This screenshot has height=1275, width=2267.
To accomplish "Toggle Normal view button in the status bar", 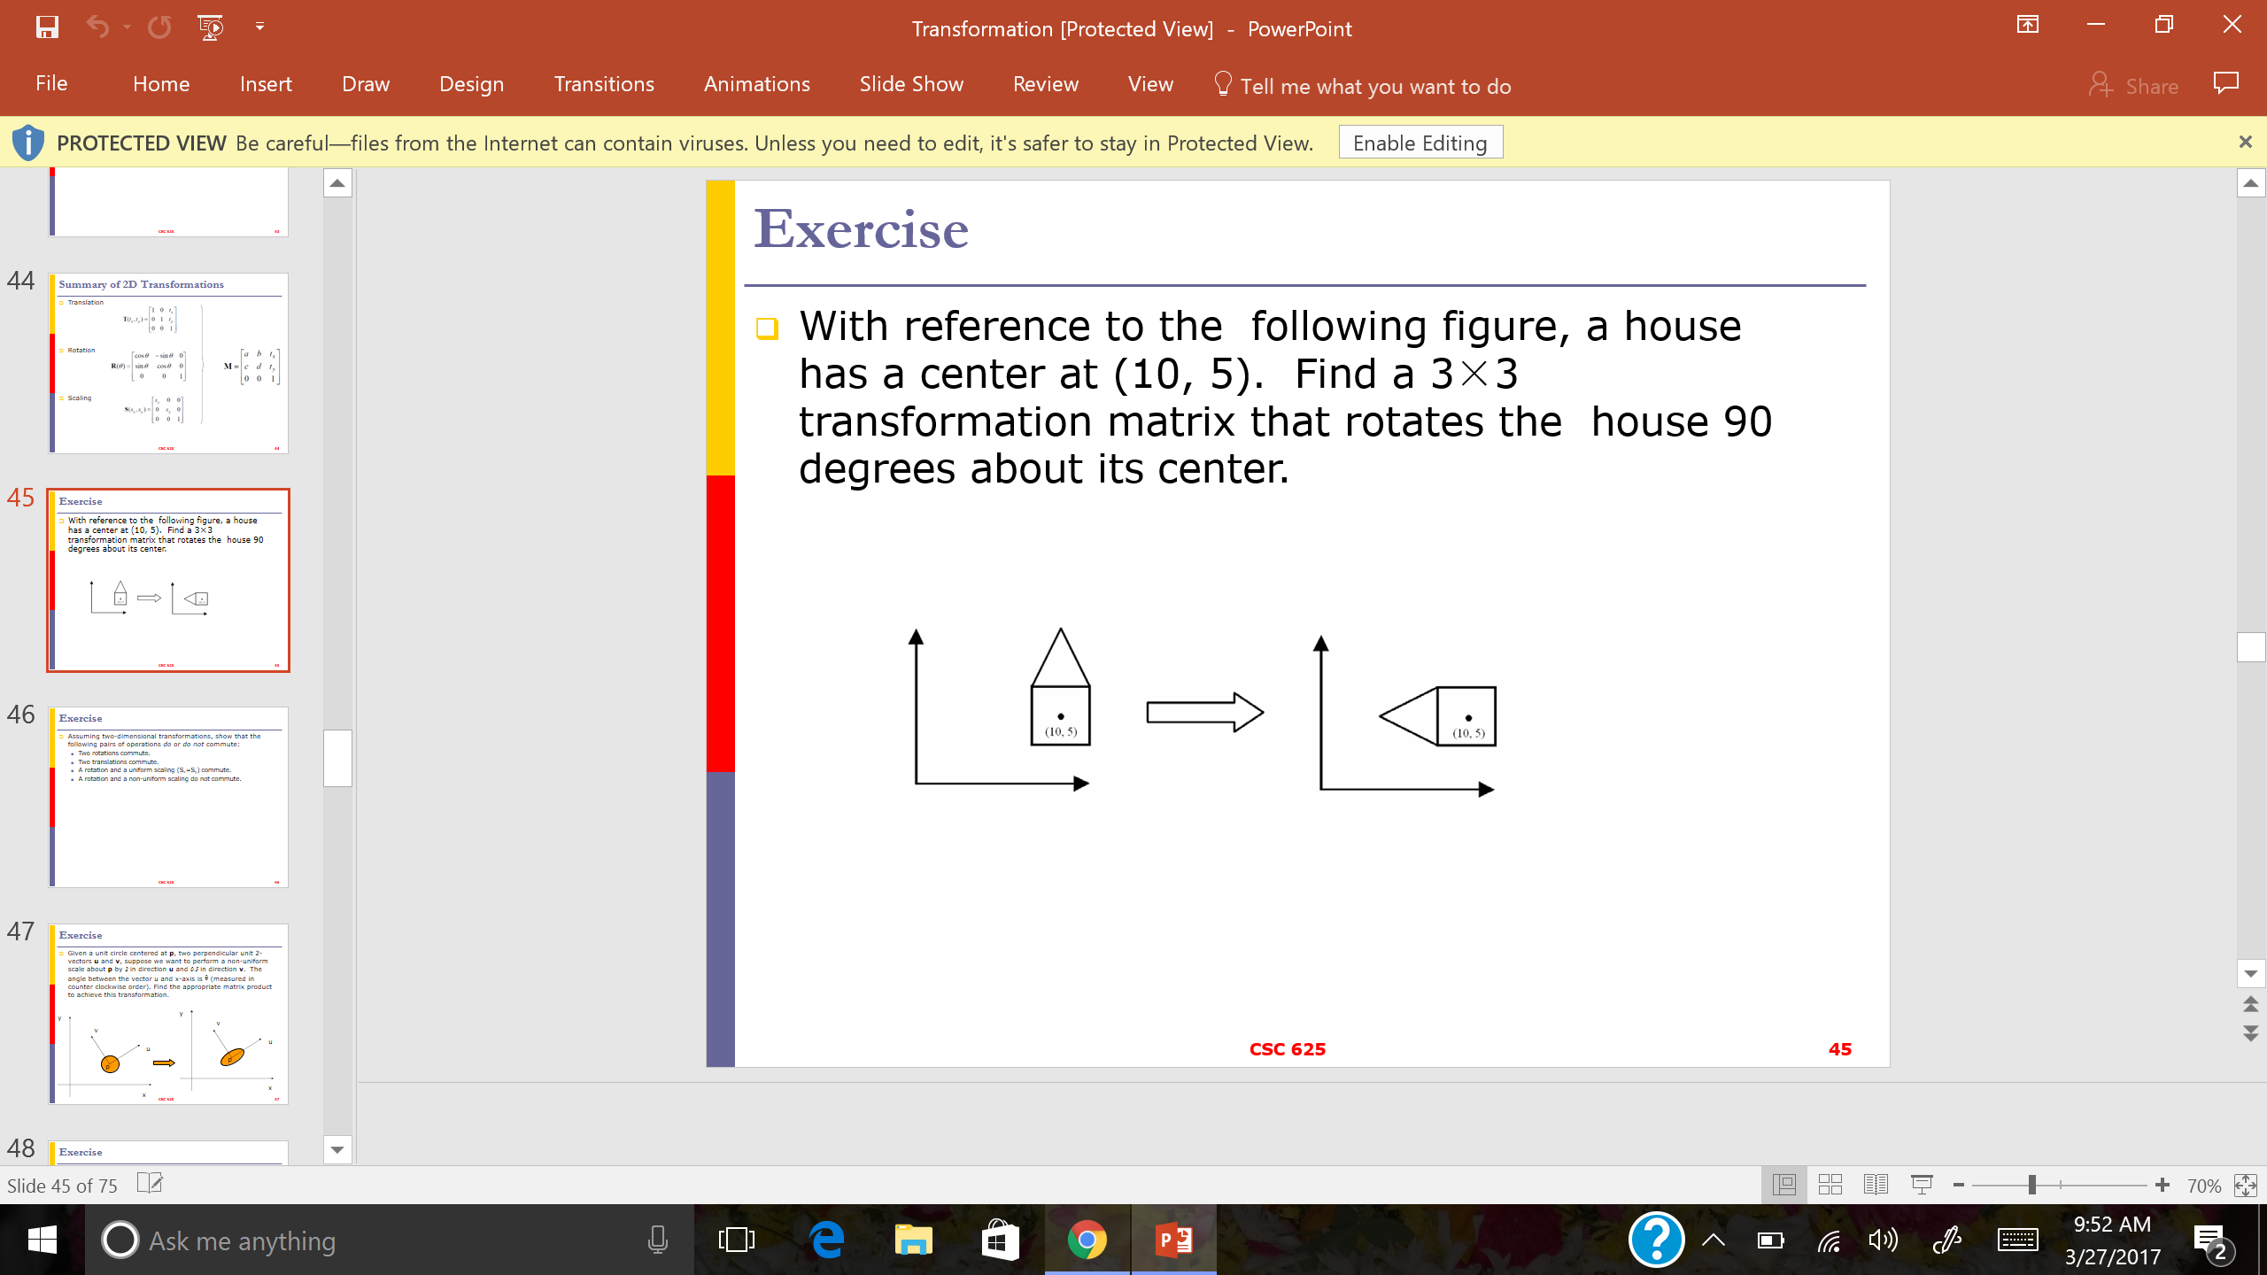I will coord(1783,1185).
